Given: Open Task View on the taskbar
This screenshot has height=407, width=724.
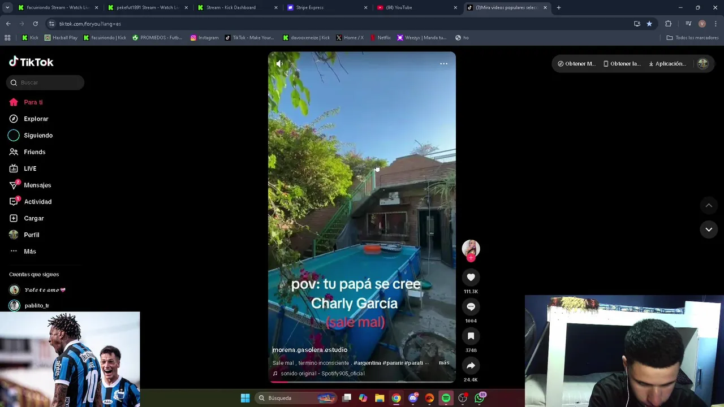Looking at the screenshot, I should 347,398.
